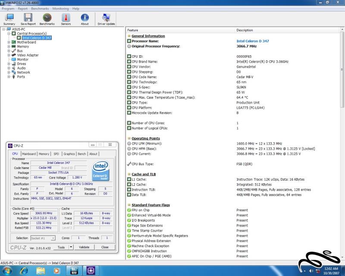Click the Original Processor Frequency clock icon
This screenshot has width=345, height=276.
(x=129, y=46)
